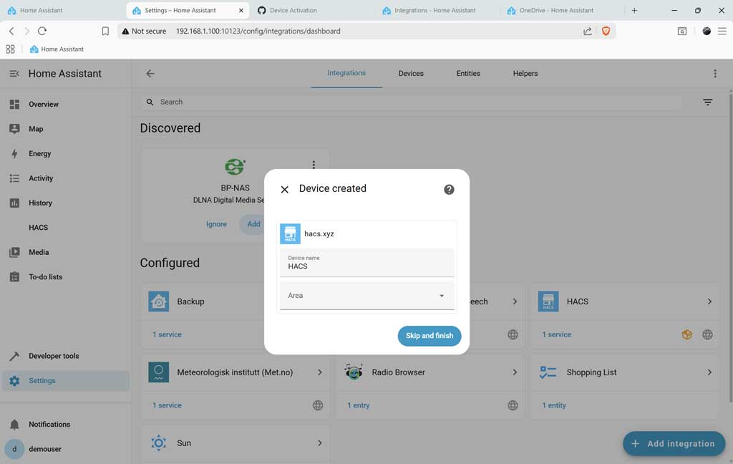733x464 pixels.
Task: Click Skip and finish button
Action: (429, 336)
